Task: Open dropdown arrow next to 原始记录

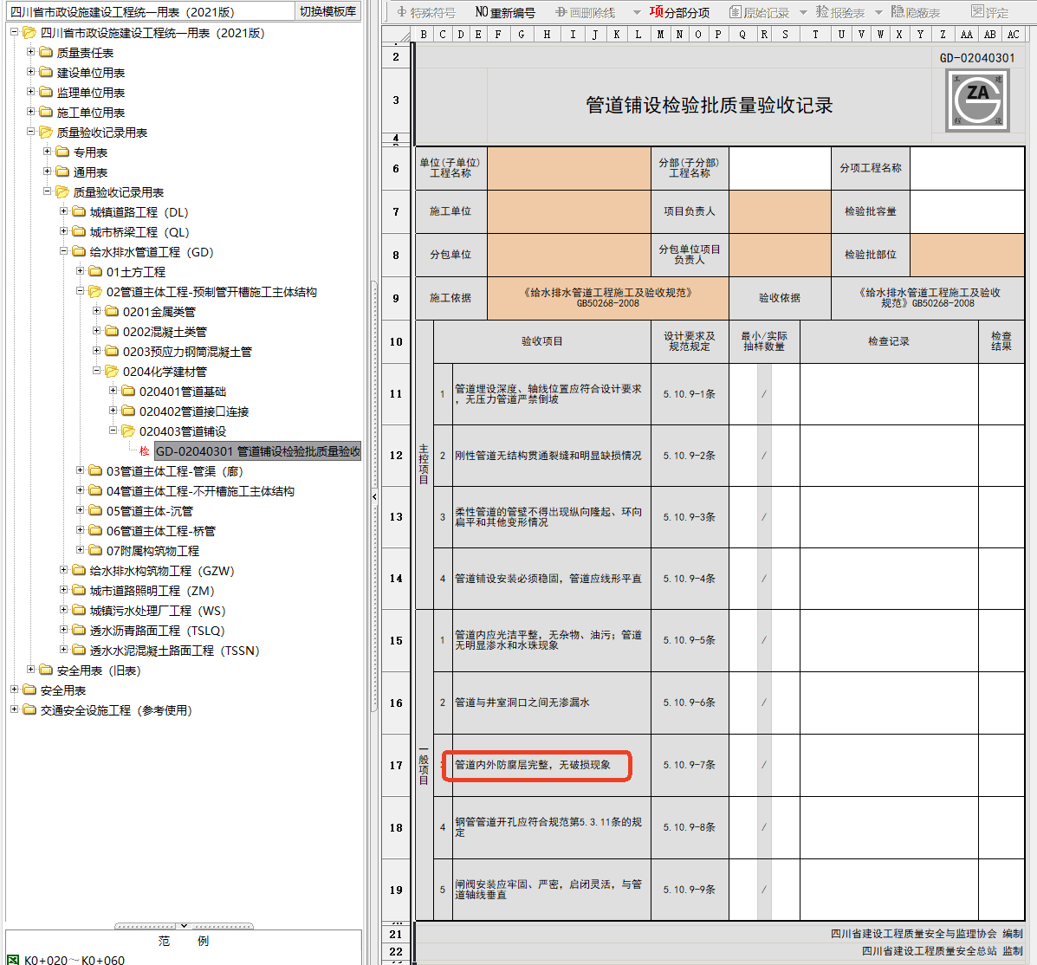Action: point(803,13)
